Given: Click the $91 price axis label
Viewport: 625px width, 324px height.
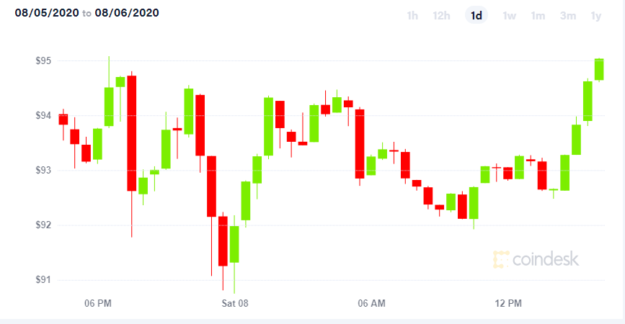Looking at the screenshot, I should click(43, 279).
